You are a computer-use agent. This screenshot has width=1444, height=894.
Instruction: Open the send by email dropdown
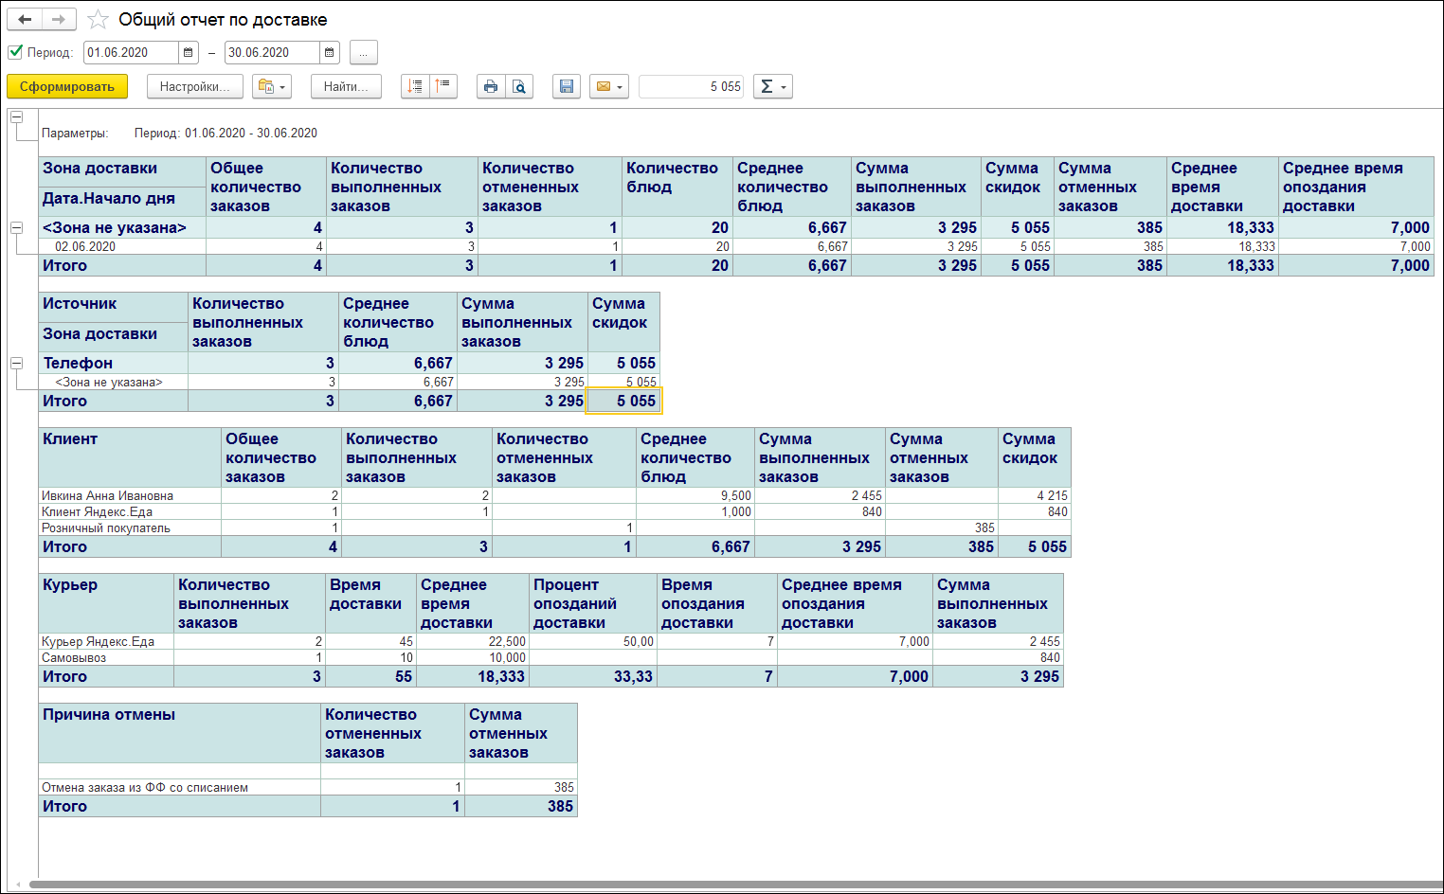pyautogui.click(x=609, y=86)
